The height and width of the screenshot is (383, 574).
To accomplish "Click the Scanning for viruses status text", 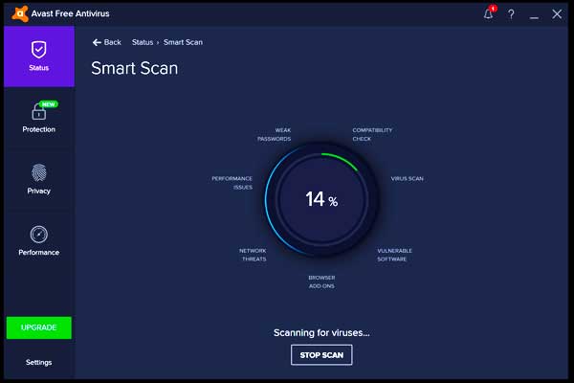I will tap(321, 333).
